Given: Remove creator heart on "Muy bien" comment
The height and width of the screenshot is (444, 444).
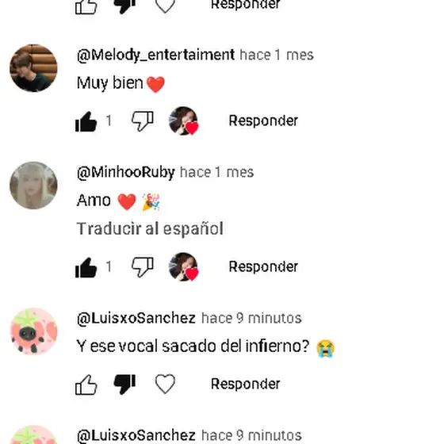Looking at the screenshot, I should (x=183, y=121).
